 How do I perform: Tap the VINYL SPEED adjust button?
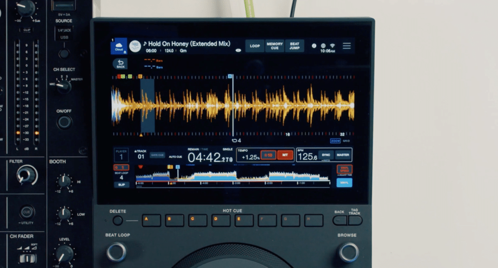(x=344, y=169)
